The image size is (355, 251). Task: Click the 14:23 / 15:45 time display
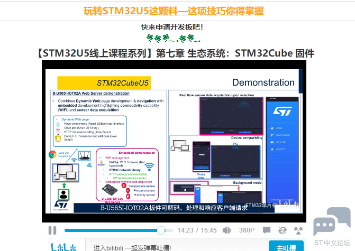(197, 230)
